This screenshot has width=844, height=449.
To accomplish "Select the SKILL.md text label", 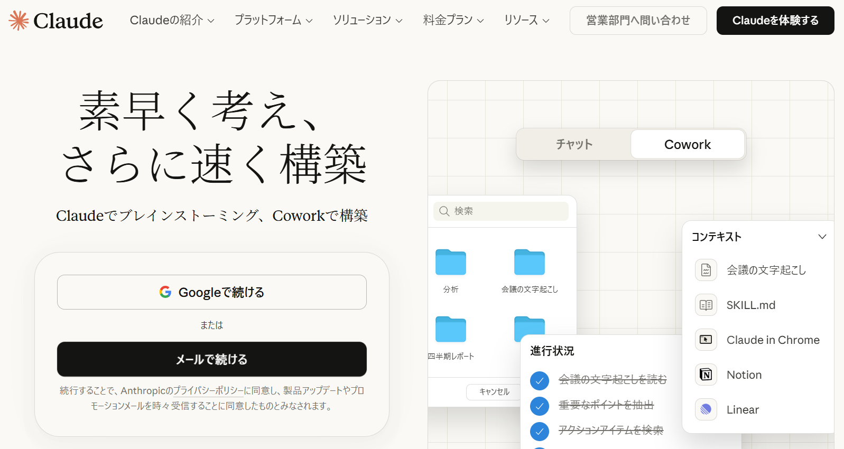I will (x=751, y=305).
